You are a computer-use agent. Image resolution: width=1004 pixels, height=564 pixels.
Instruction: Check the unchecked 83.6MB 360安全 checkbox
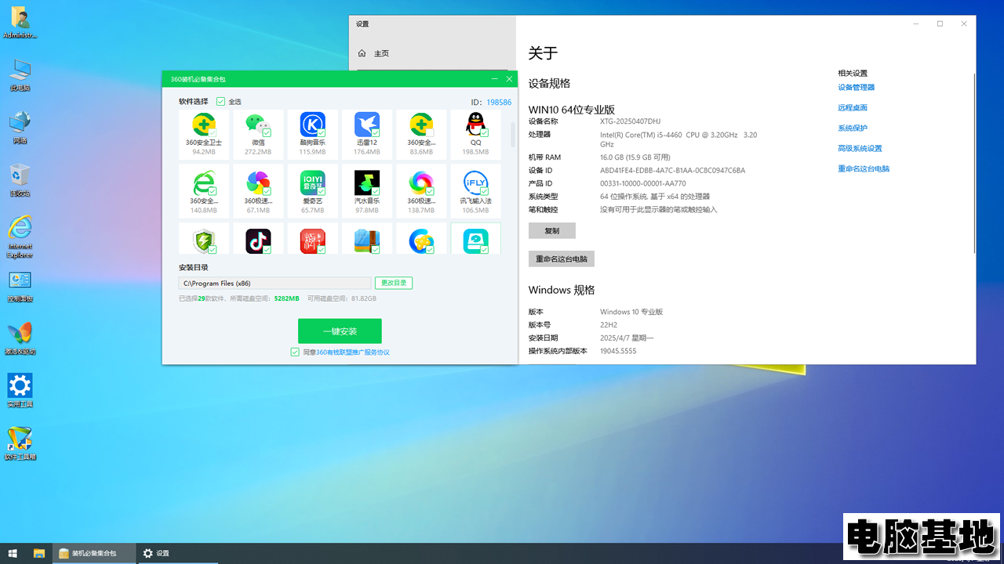tap(430, 133)
